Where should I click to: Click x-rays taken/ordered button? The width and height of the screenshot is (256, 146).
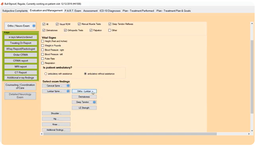click(x=21, y=37)
